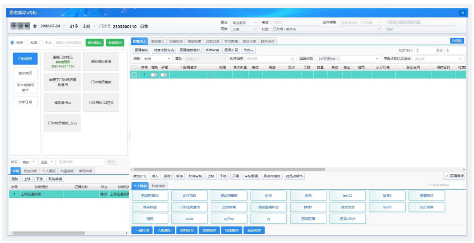Open the 院内会诊 tab
This screenshot has width=474, height=243.
(267, 41)
